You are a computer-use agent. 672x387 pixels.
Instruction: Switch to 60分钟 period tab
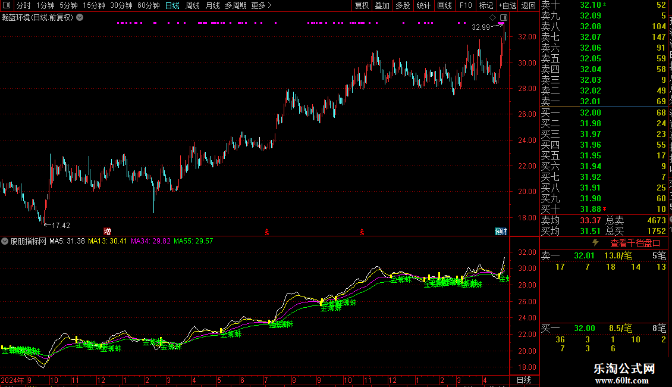point(148,5)
